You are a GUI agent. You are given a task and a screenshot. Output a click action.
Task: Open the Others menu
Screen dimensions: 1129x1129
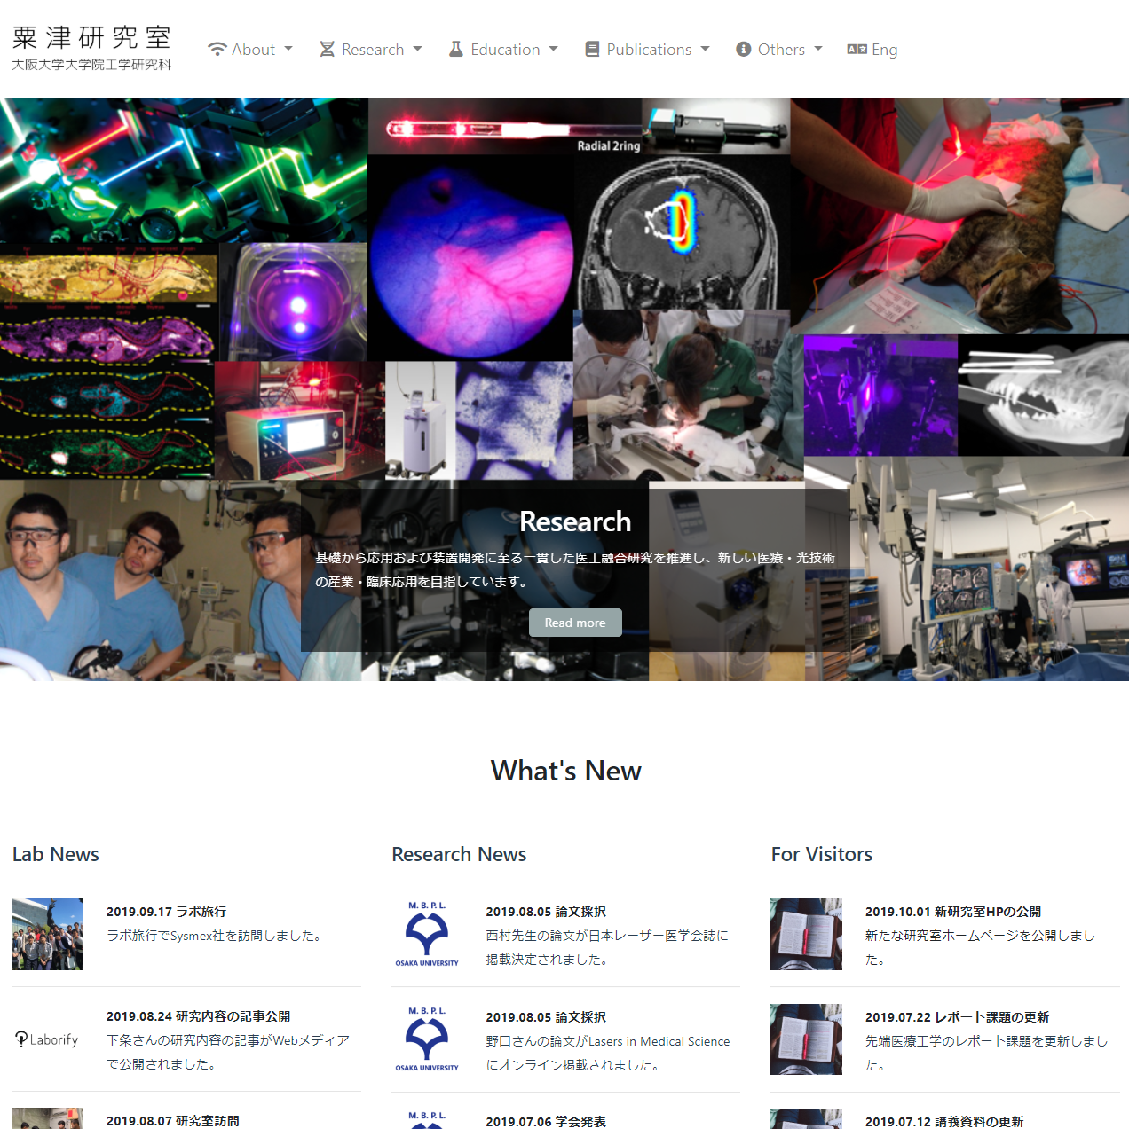[780, 50]
